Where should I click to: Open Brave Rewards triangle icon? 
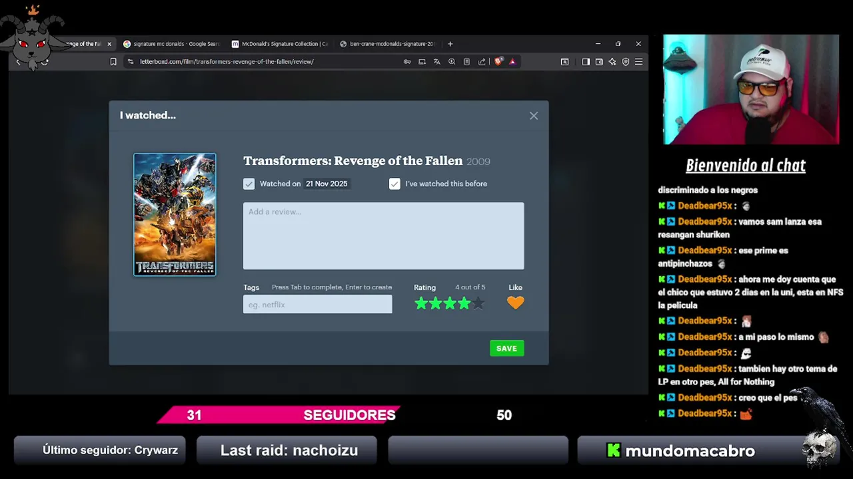tap(512, 62)
